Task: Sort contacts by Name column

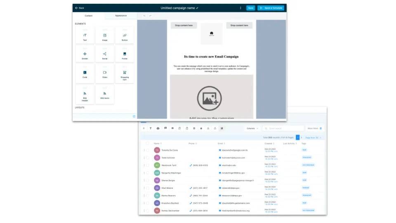Action: click(x=158, y=144)
